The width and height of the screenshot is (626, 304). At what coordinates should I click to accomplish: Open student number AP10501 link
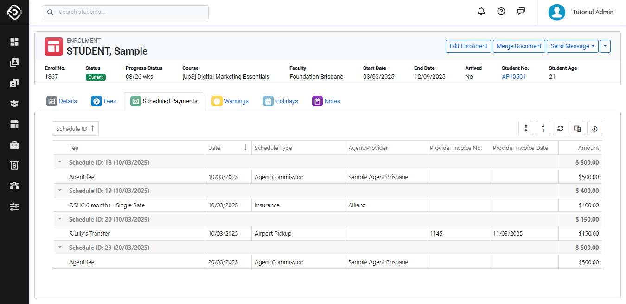coord(513,77)
